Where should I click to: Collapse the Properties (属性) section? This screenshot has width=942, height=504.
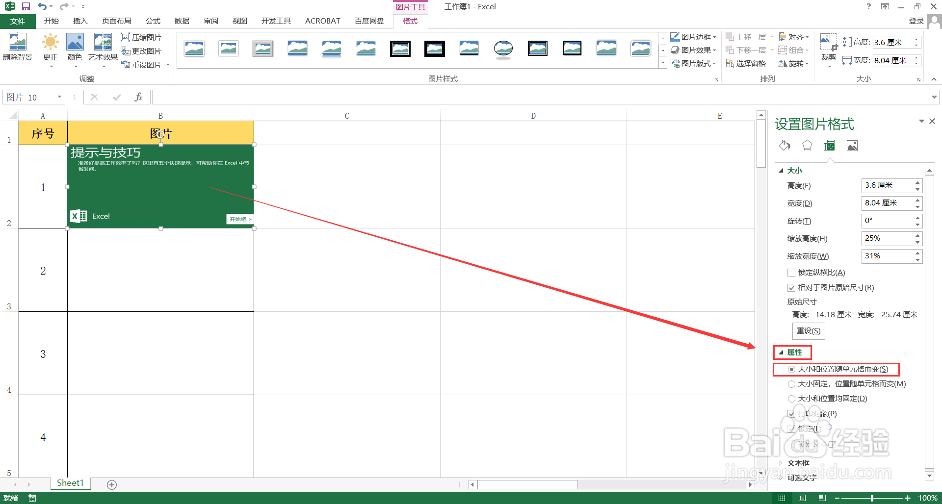coord(781,352)
